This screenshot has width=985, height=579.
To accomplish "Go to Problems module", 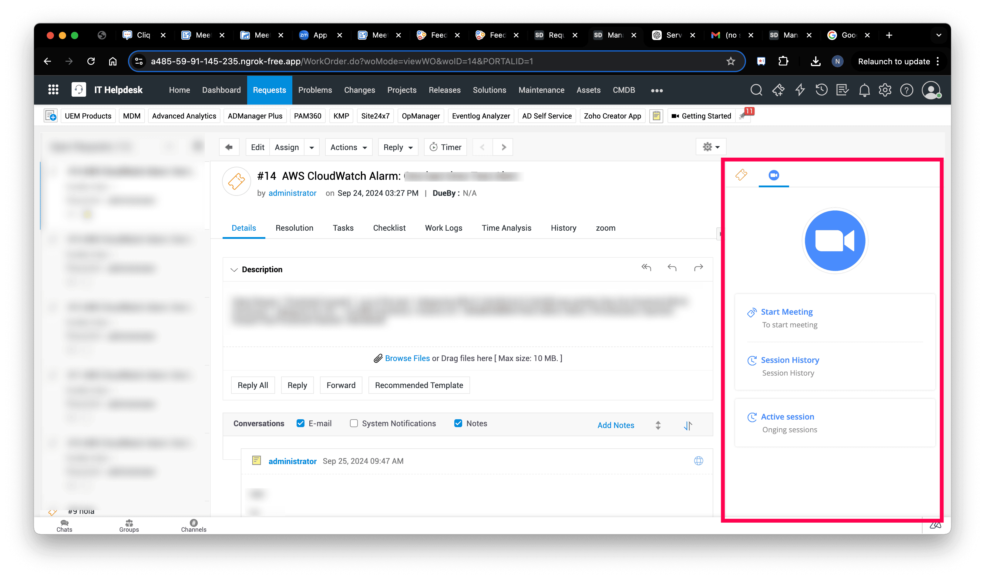I will point(315,90).
